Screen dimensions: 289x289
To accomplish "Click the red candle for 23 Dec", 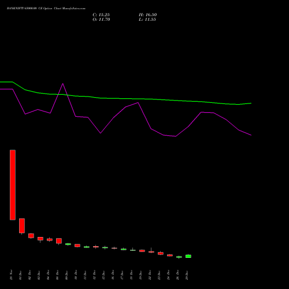I will [x=161, y=253].
